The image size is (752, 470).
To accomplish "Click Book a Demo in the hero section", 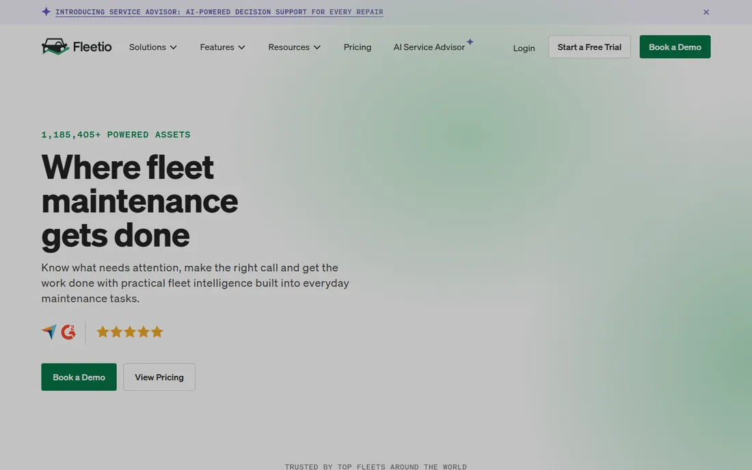I will pos(79,377).
